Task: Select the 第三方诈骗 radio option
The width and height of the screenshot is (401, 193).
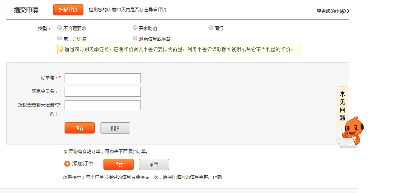Action: [60, 38]
